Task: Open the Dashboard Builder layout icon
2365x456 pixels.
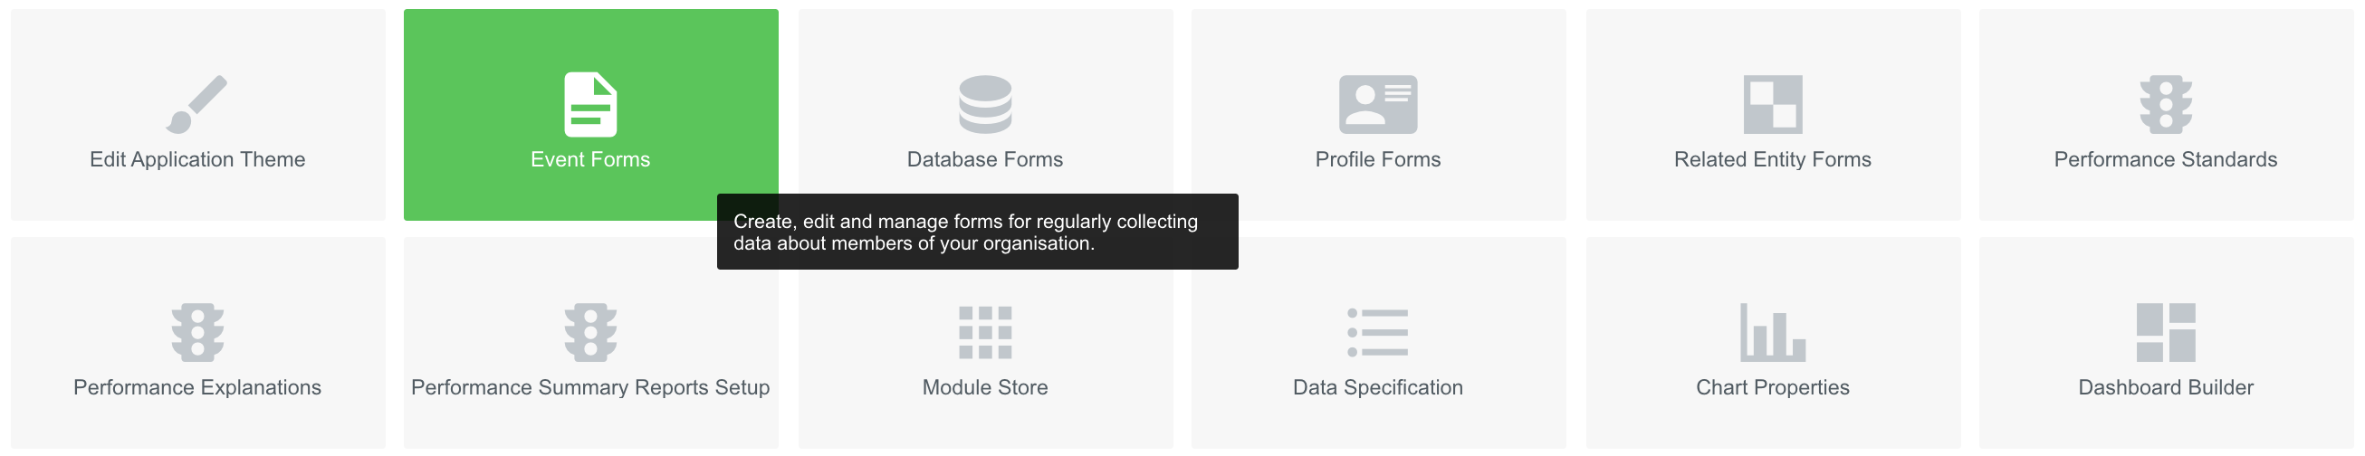Action: point(2166,332)
